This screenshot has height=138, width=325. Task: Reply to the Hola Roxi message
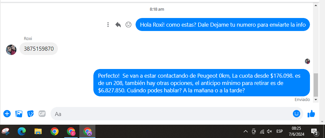(118, 25)
